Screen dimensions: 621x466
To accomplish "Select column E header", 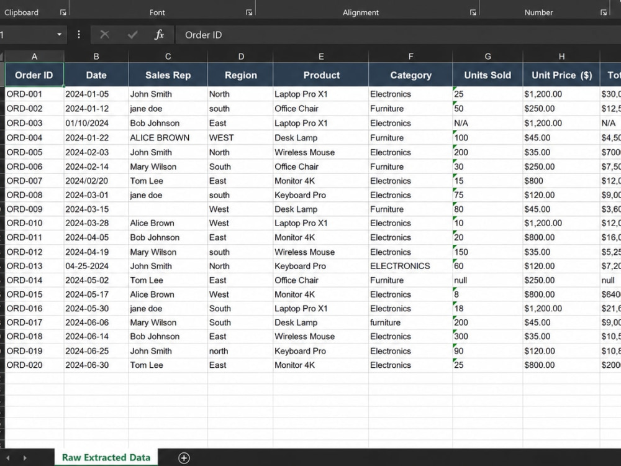I will point(321,57).
